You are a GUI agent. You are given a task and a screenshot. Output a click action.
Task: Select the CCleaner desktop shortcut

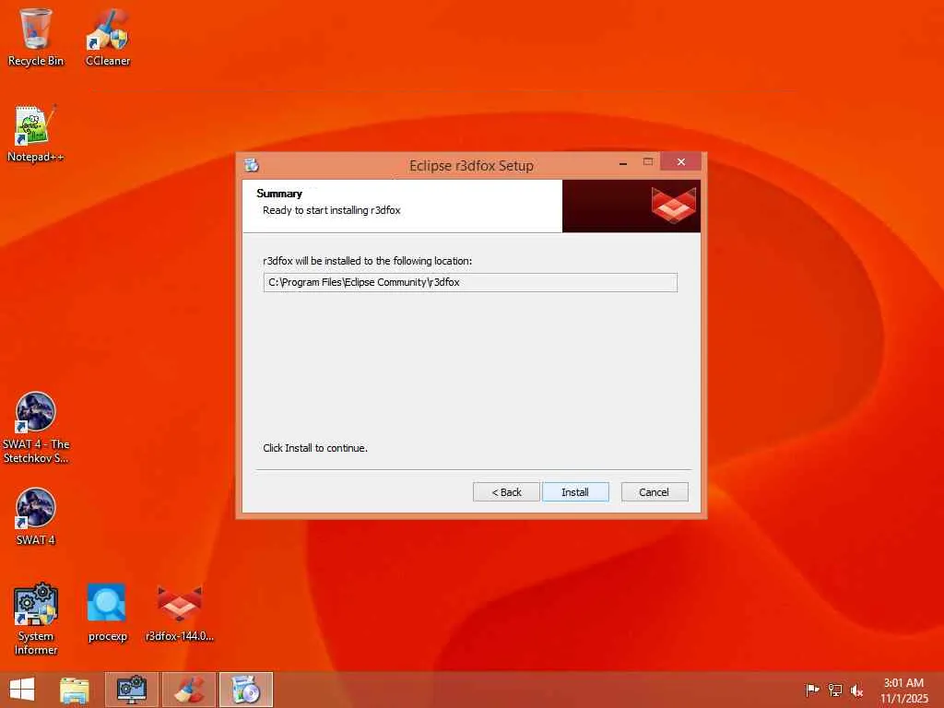(x=108, y=37)
